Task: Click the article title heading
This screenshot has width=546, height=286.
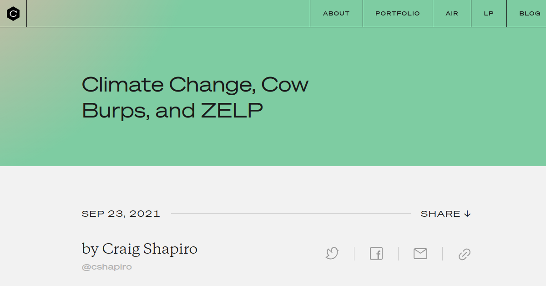Action: point(195,97)
